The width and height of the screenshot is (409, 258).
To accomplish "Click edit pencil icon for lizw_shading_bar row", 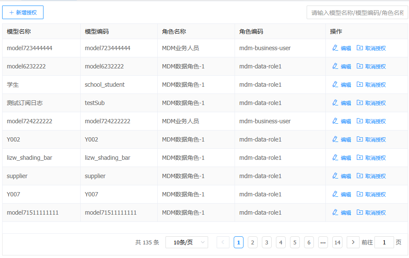I will tap(335, 158).
